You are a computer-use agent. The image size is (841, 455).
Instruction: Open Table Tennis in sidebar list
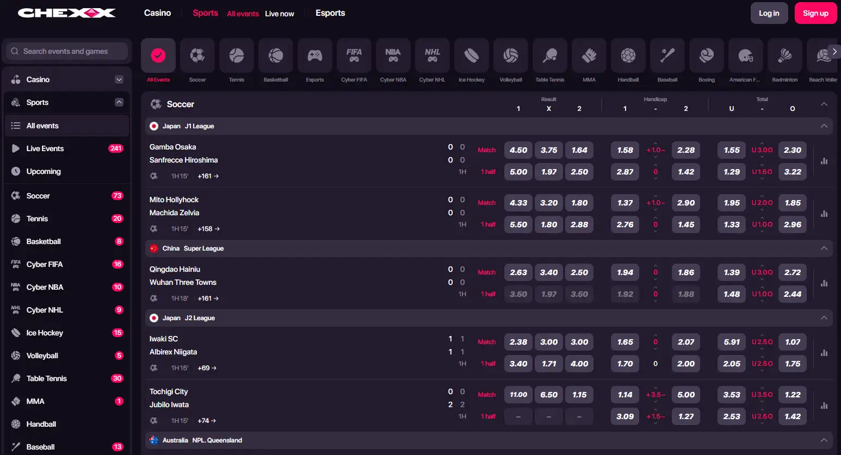pyautogui.click(x=67, y=378)
